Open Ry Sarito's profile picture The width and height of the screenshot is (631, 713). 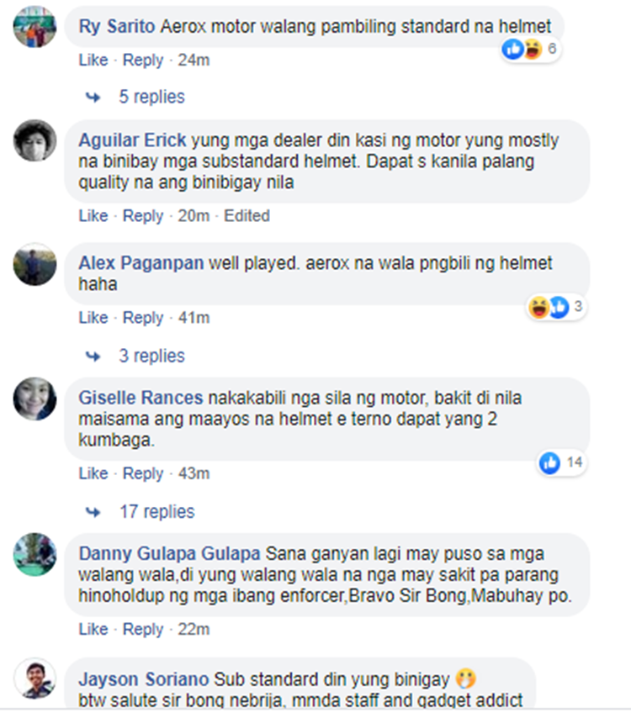(35, 26)
